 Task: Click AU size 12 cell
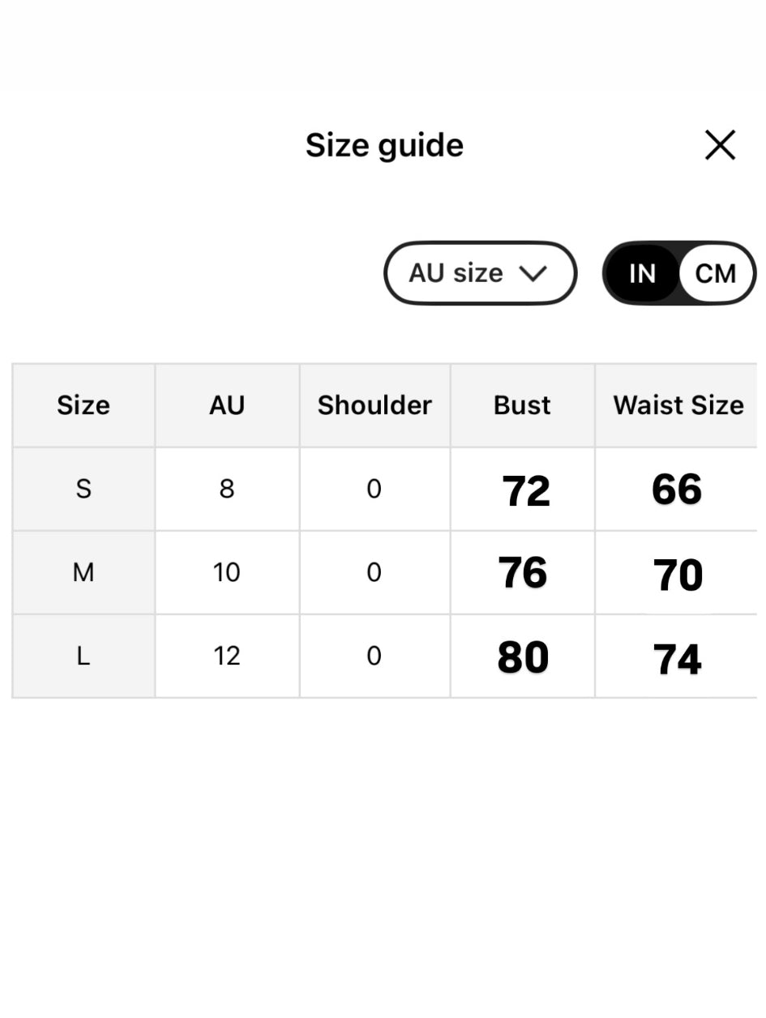click(x=227, y=656)
